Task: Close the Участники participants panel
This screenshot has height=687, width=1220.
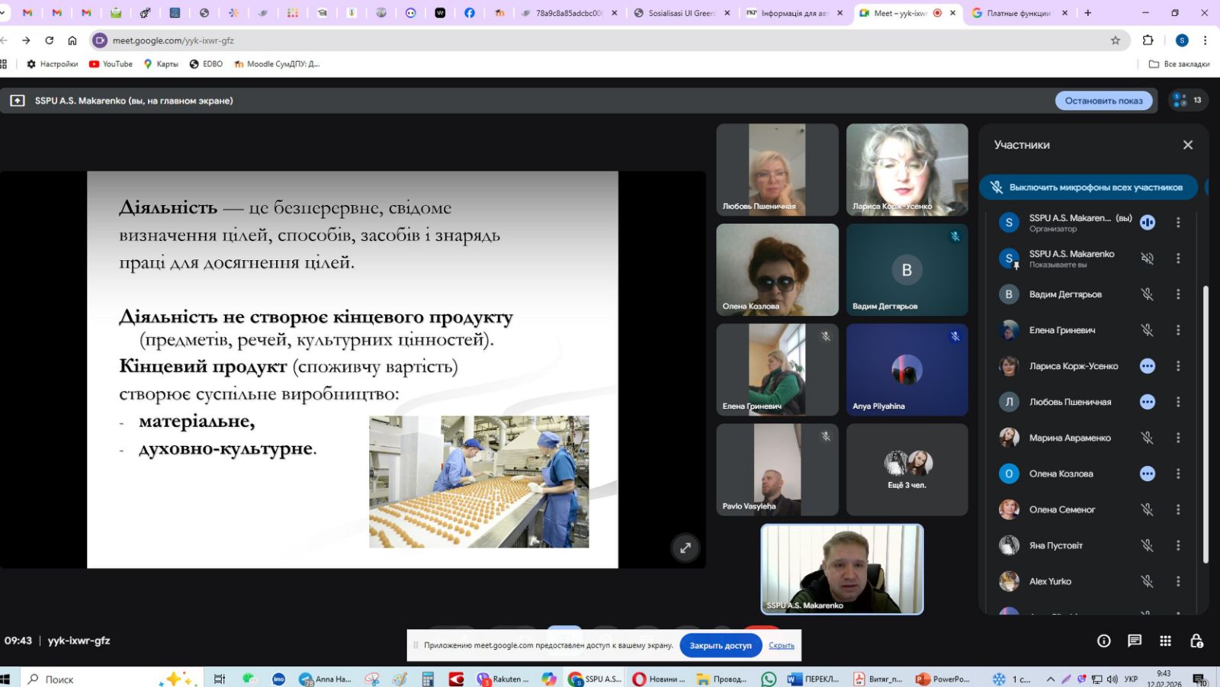Action: coord(1187,145)
